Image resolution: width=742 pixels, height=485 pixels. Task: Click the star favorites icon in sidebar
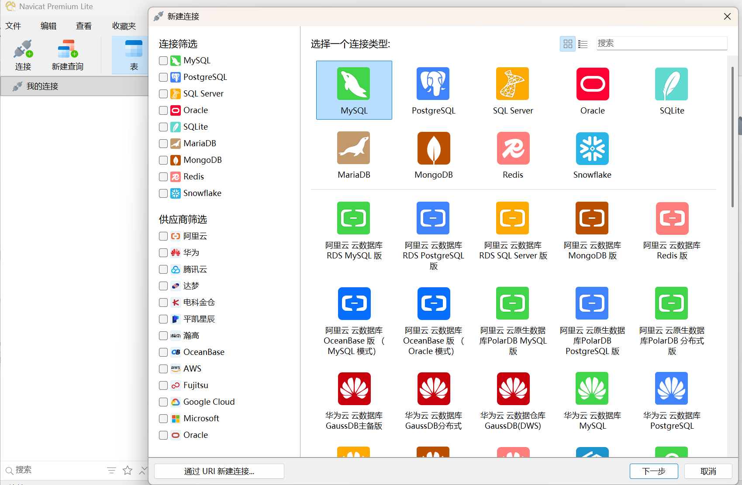[128, 470]
